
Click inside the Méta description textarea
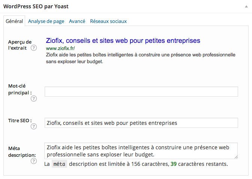tap(141, 151)
